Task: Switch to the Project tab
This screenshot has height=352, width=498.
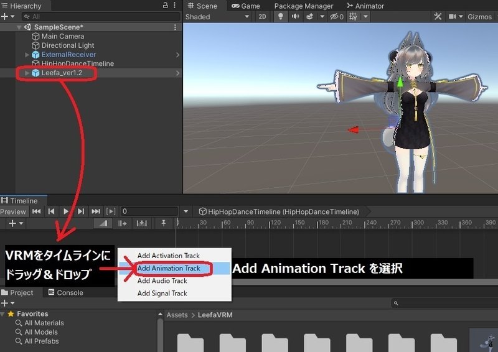Action: click(17, 293)
